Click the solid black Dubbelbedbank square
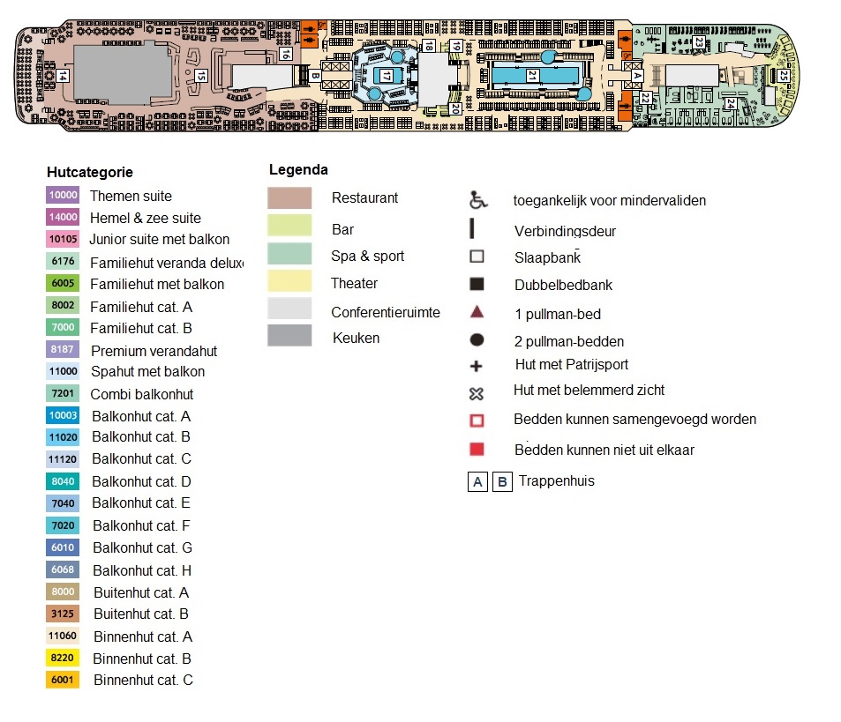This screenshot has width=841, height=722. [x=477, y=285]
